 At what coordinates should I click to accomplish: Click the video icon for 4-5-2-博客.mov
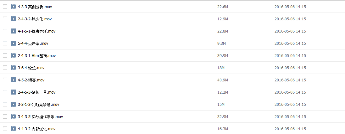[13, 80]
